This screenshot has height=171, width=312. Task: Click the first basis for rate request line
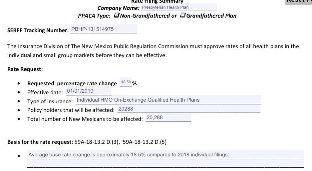[x=165, y=155]
